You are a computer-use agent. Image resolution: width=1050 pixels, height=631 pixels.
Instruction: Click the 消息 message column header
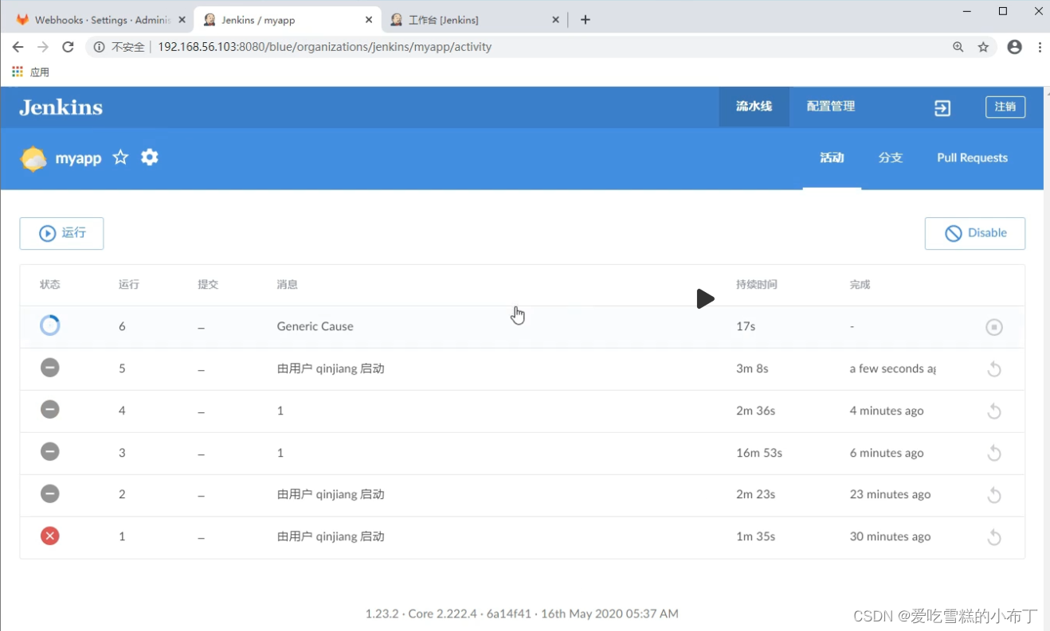(x=287, y=284)
